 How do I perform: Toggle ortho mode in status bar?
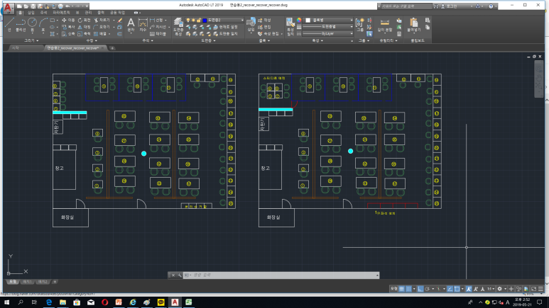pos(420,289)
